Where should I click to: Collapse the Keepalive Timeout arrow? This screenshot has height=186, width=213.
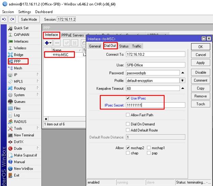click(183, 89)
